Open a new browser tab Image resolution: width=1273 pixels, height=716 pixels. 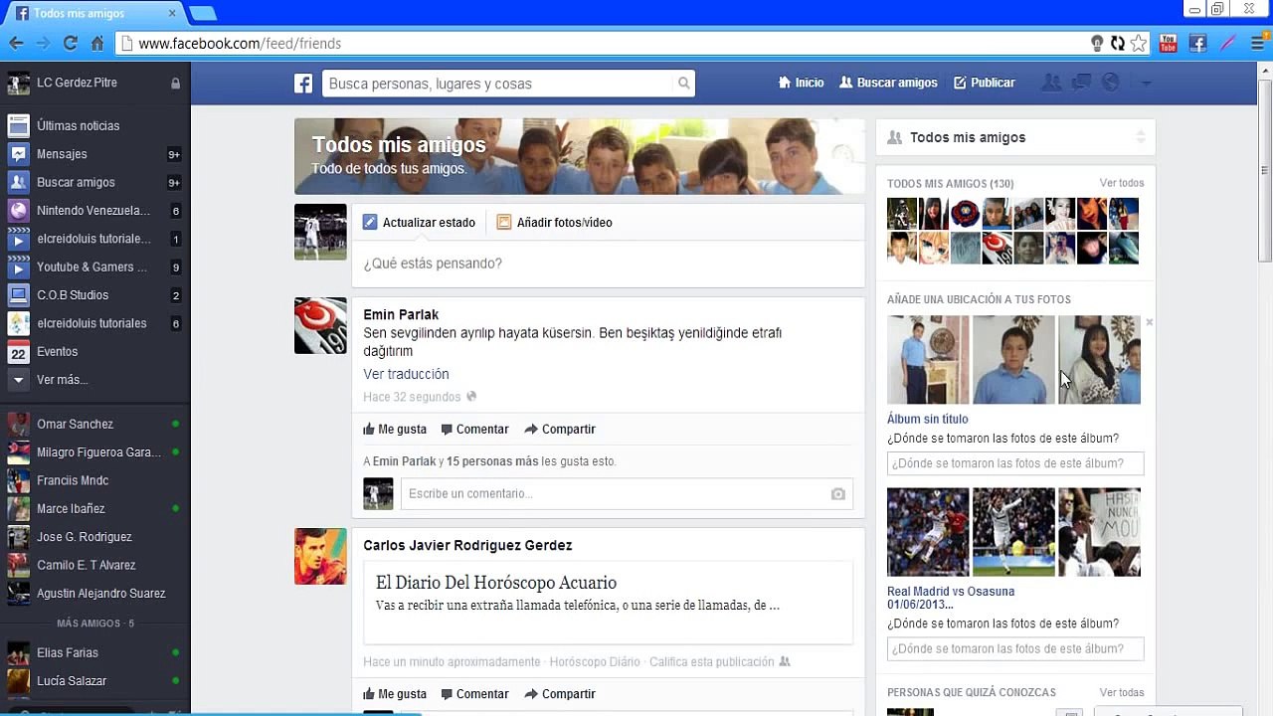click(203, 14)
